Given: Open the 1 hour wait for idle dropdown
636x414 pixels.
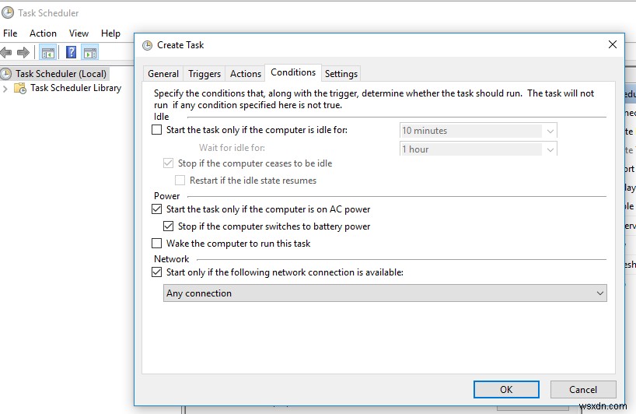Looking at the screenshot, I should tap(478, 149).
